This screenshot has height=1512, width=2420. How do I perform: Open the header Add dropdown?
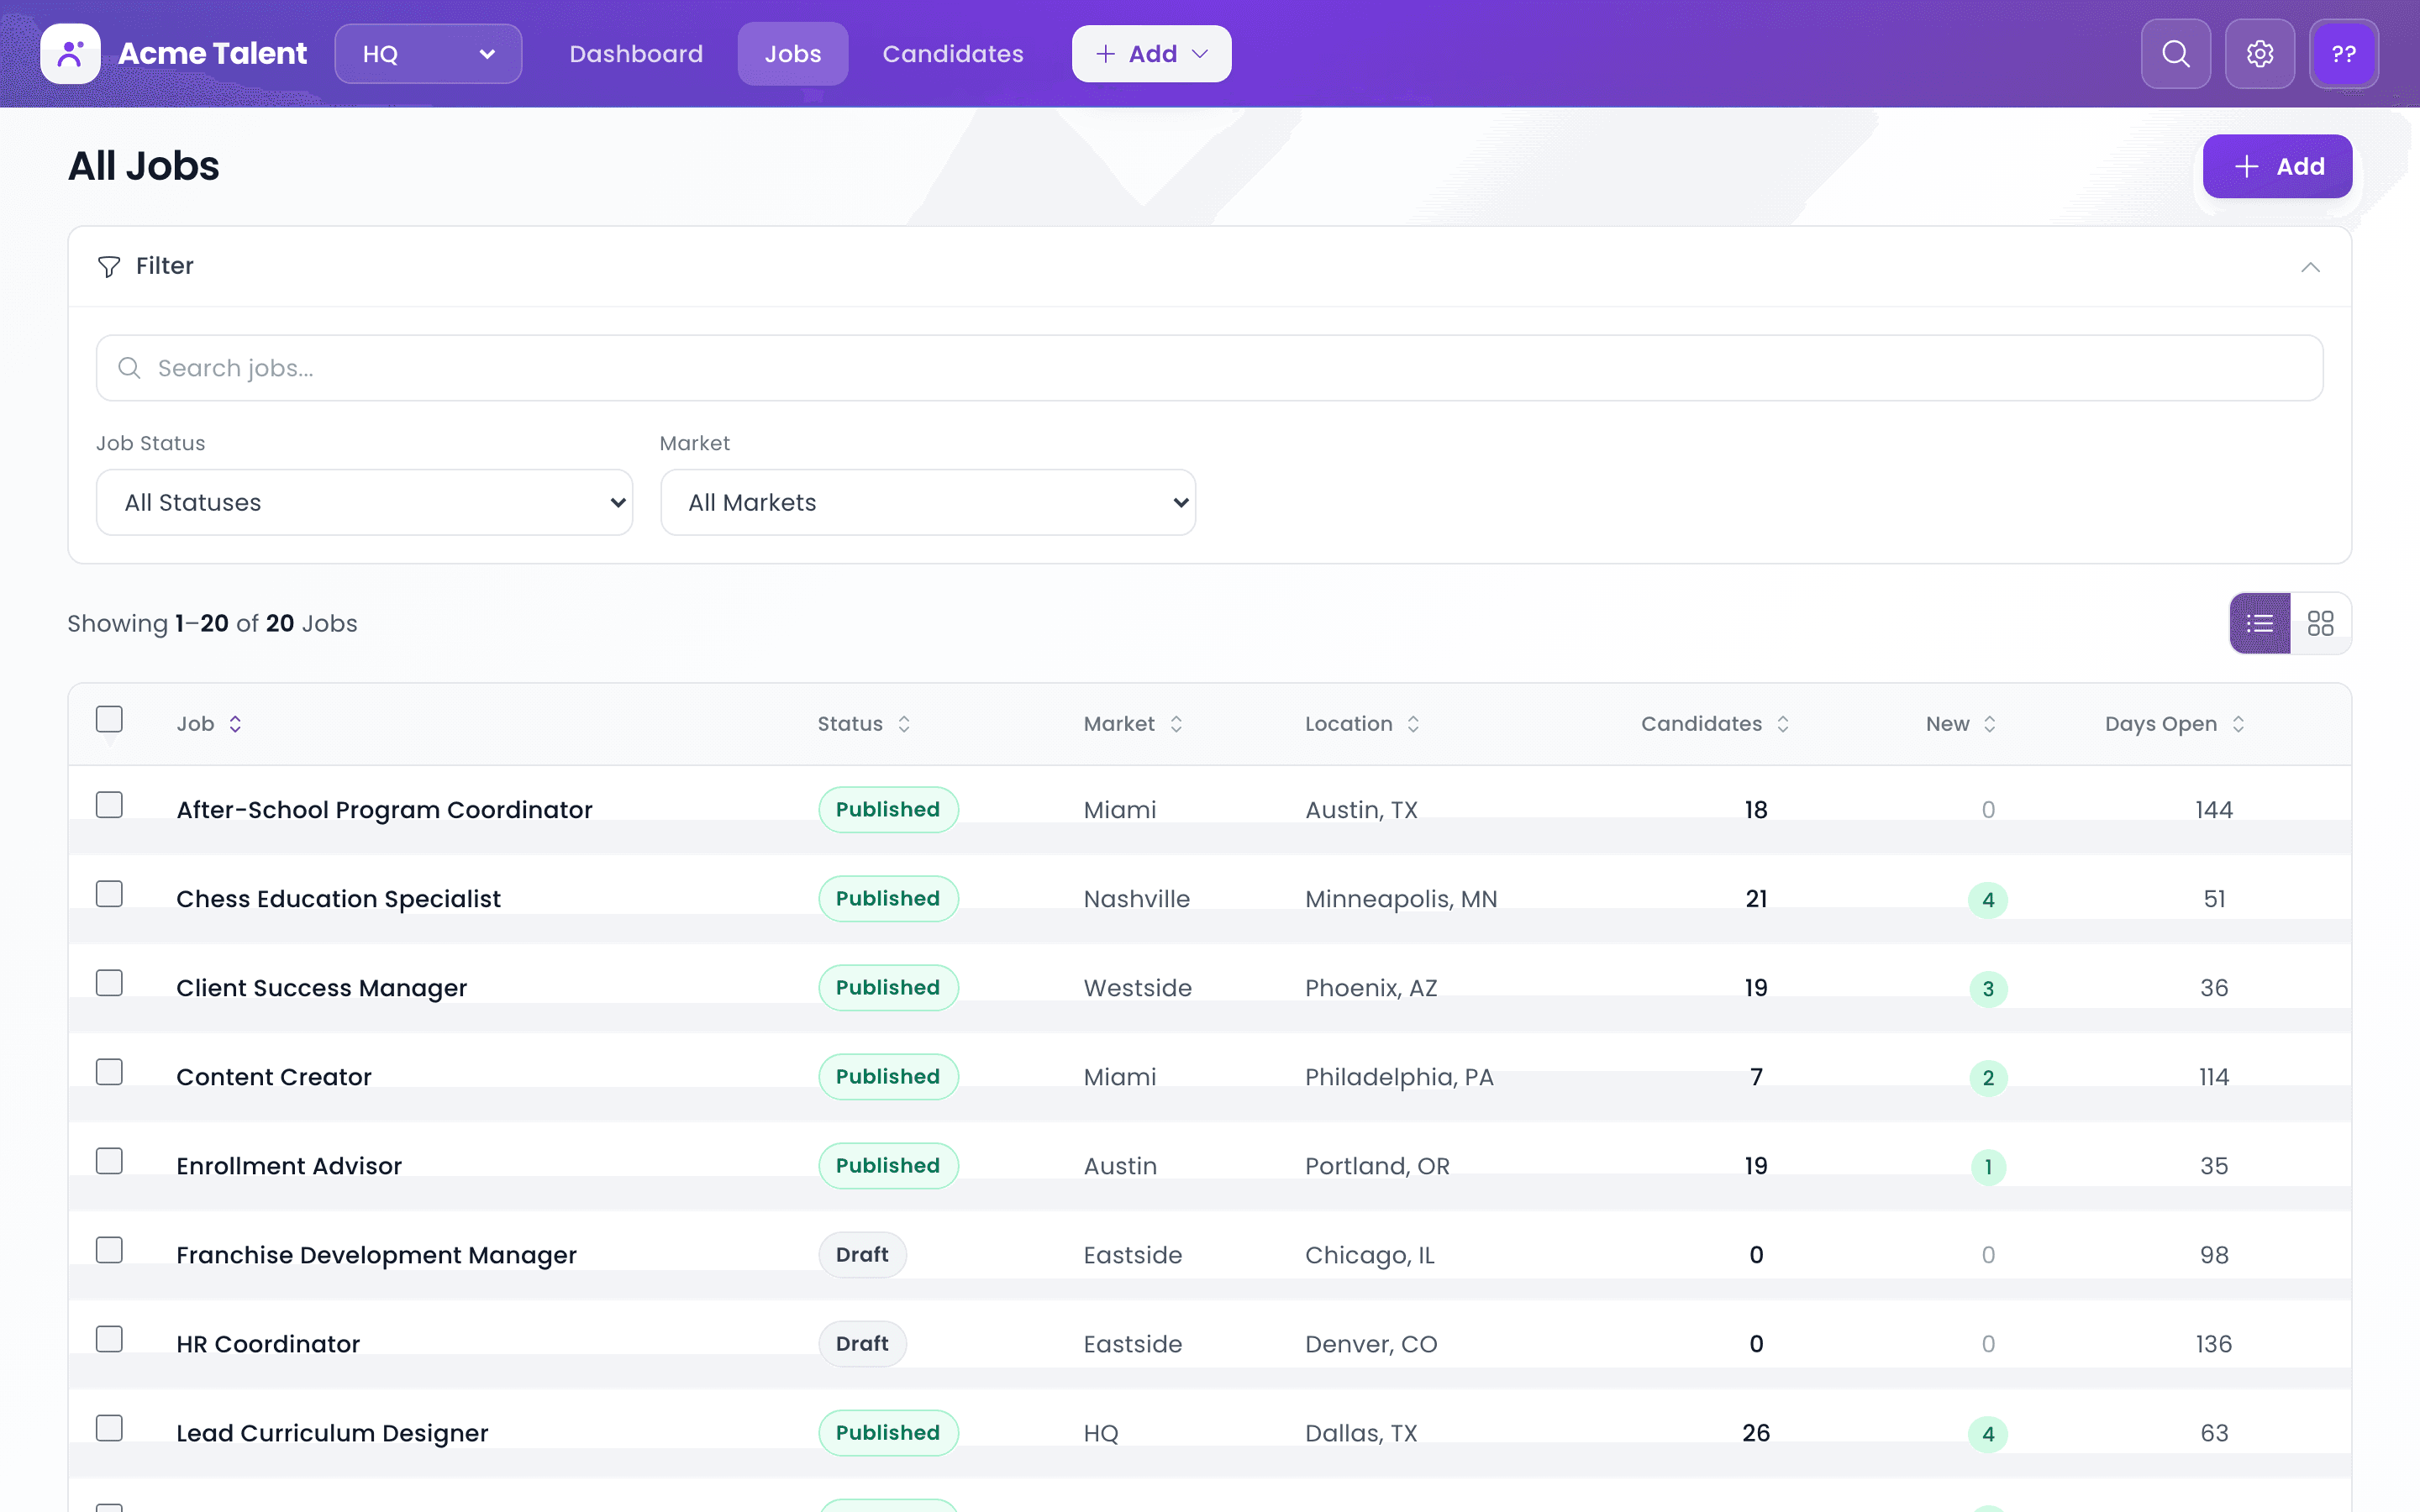click(x=1151, y=54)
